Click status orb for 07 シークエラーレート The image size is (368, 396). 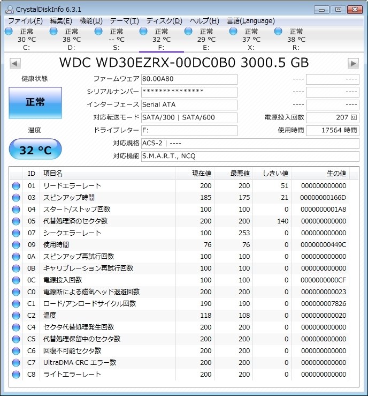click(16, 233)
